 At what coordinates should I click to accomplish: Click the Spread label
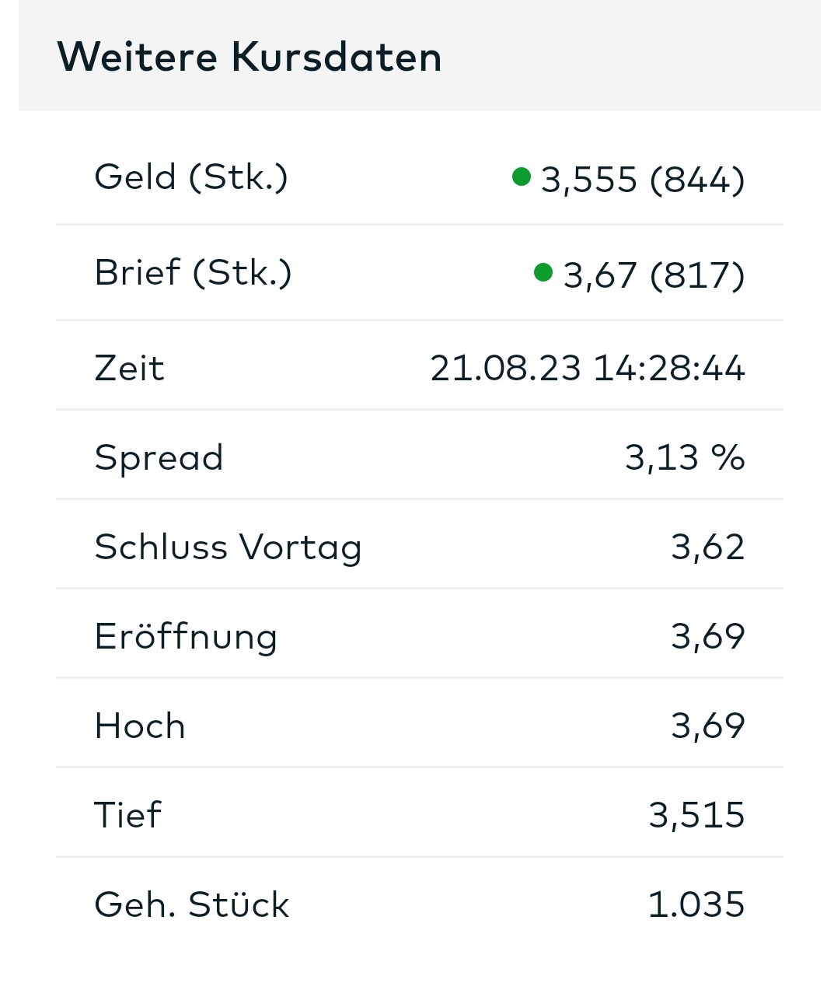pos(159,457)
